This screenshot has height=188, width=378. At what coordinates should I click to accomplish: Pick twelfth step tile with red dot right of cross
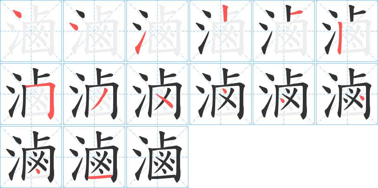[347, 94]
